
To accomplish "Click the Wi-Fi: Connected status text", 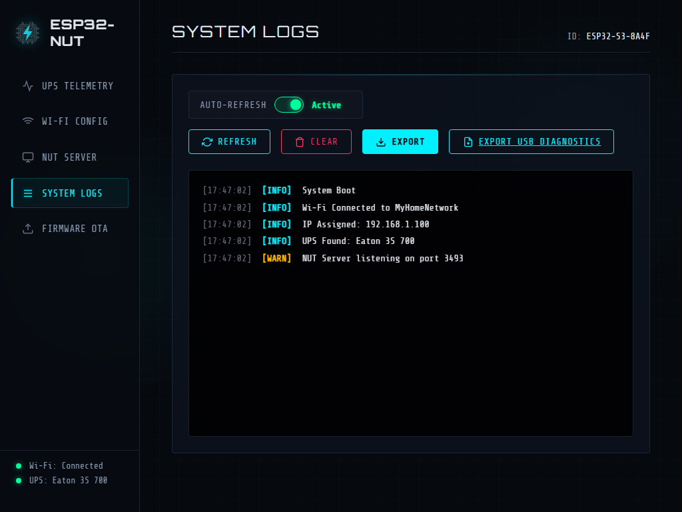I will coord(66,466).
